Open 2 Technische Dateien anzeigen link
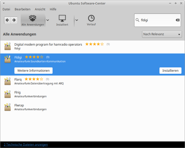Viewport: 185px width, 148px height. [26, 144]
